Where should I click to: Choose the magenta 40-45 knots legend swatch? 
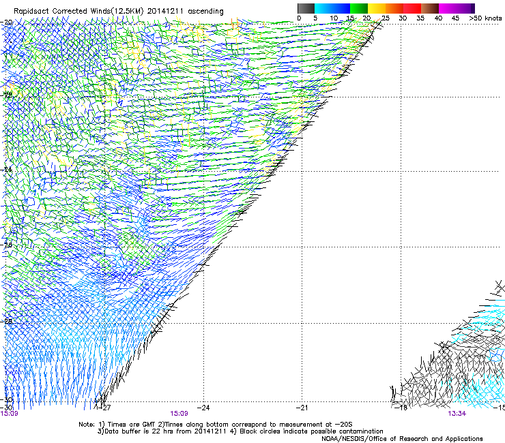448,8
